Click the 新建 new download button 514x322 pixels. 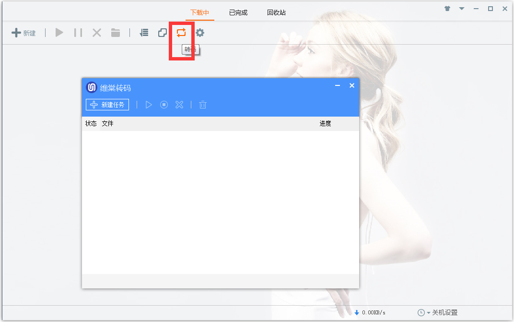23,33
